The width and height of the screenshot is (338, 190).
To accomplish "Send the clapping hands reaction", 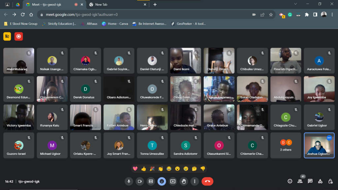I will [161, 169].
